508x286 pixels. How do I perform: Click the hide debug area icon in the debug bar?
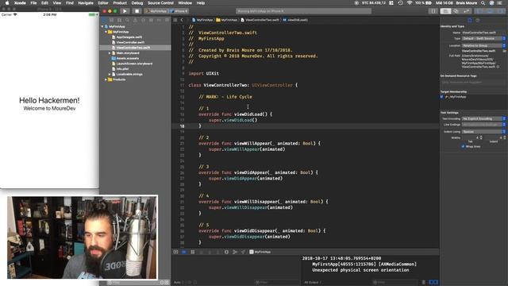[175, 252]
